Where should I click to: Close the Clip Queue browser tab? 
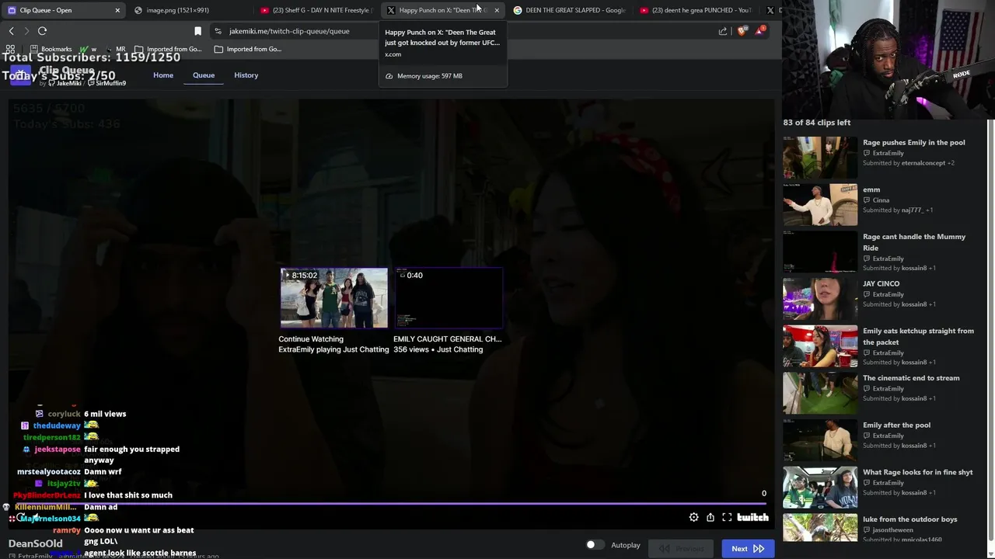[117, 10]
